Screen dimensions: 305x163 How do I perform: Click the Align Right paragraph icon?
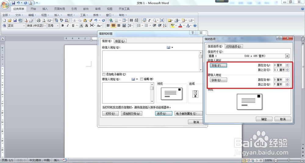point(119,26)
